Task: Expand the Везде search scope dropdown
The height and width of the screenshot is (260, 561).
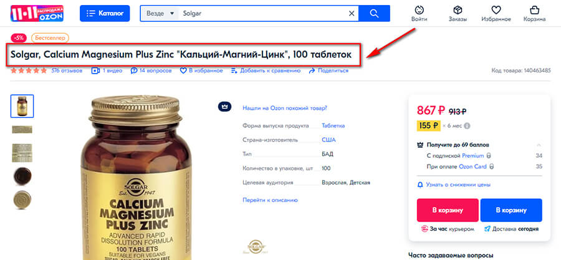Action: tap(160, 14)
